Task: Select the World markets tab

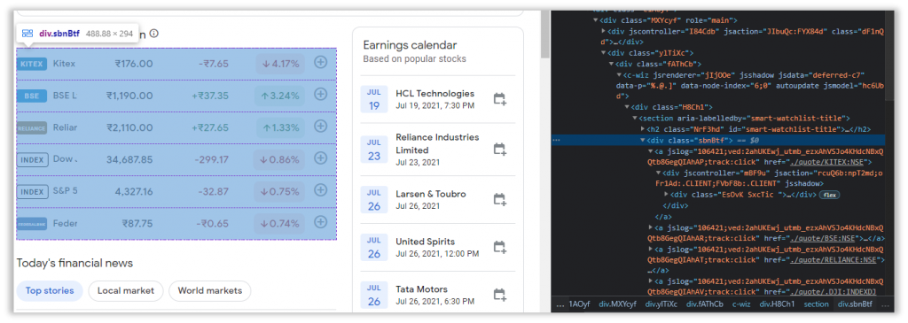Action: pyautogui.click(x=209, y=290)
